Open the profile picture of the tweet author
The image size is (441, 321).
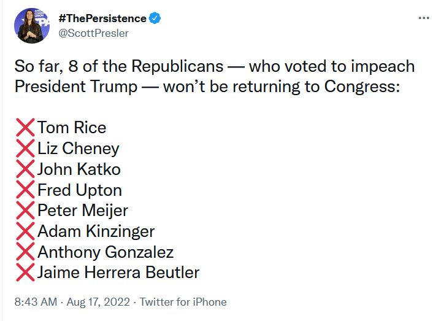point(31,26)
